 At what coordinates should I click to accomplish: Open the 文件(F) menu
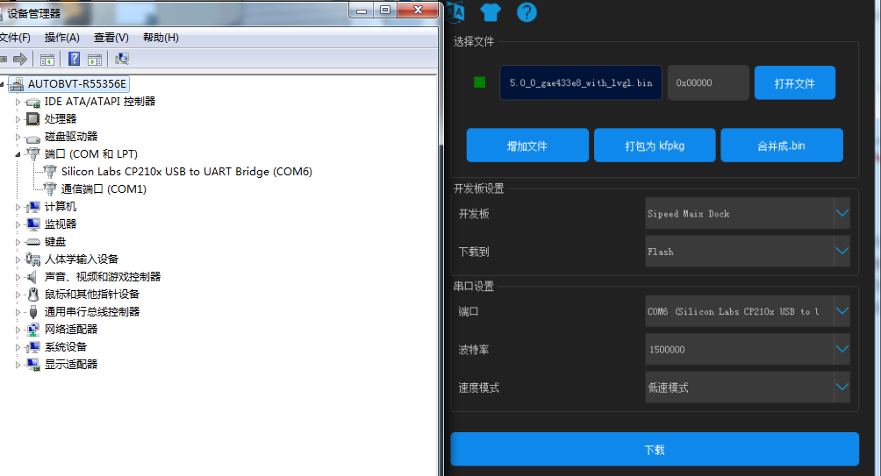coord(15,38)
